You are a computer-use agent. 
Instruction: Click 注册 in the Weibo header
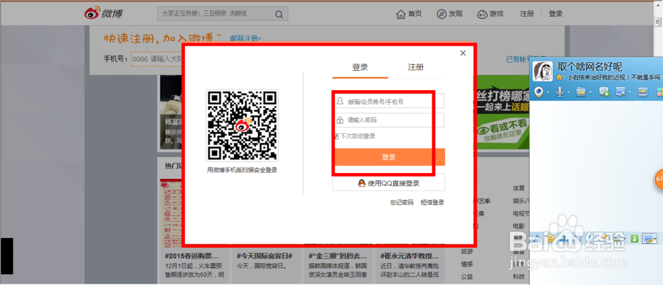(x=527, y=14)
